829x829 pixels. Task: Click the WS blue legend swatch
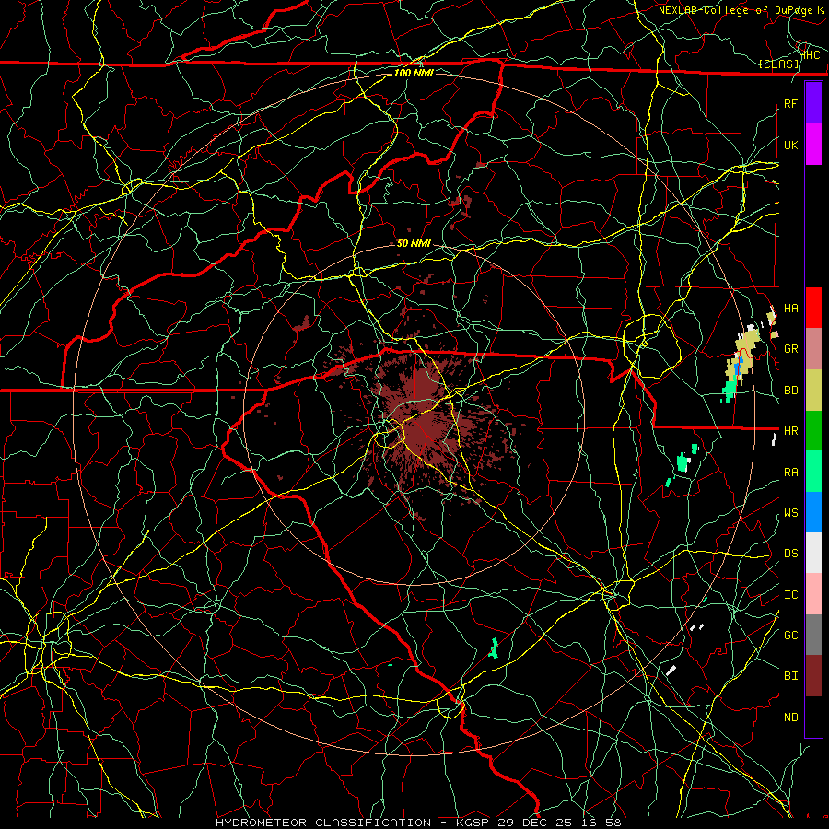[813, 512]
